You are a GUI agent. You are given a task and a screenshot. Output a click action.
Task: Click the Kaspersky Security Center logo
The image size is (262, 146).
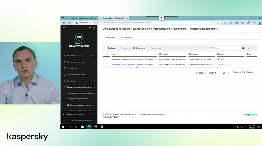(79, 40)
